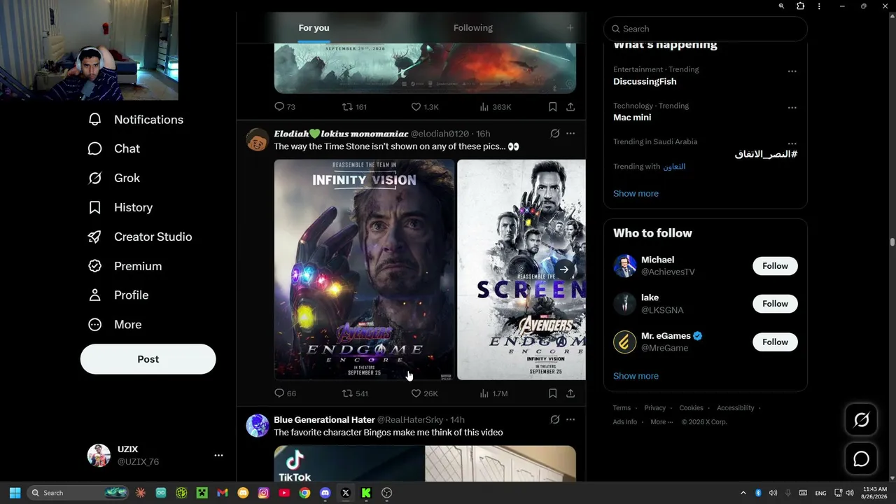Open the @elodiah0120 handle link
Screen dimensions: 896x504
click(440, 134)
